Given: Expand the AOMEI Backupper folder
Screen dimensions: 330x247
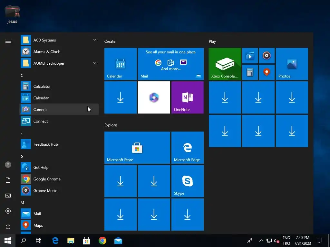Looking at the screenshot, I should (59, 63).
